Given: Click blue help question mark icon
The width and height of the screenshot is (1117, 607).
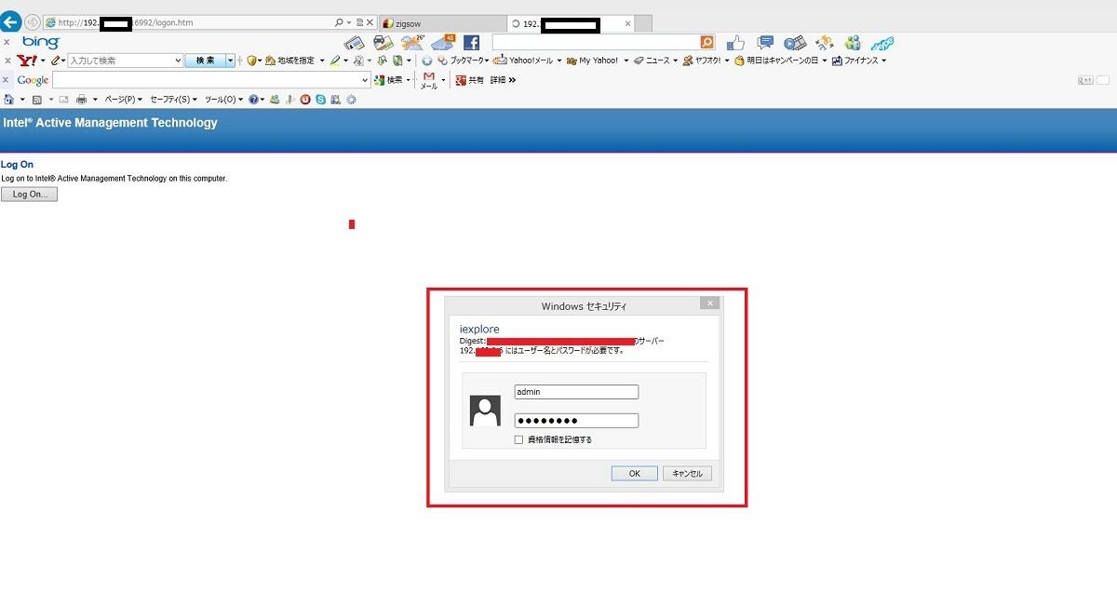Looking at the screenshot, I should [253, 99].
